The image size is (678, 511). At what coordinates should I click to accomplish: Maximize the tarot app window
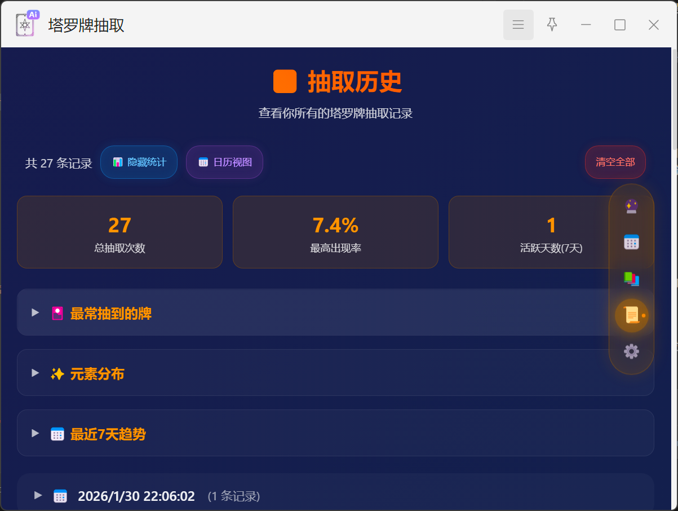point(619,25)
